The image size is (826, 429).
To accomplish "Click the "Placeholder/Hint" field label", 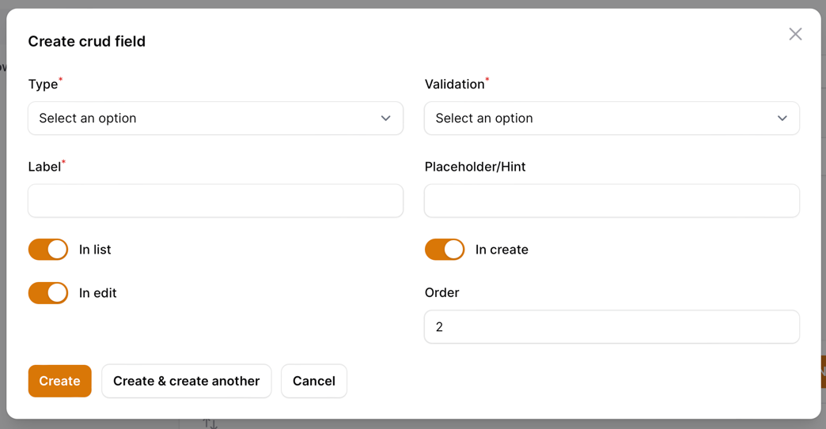I will click(475, 167).
